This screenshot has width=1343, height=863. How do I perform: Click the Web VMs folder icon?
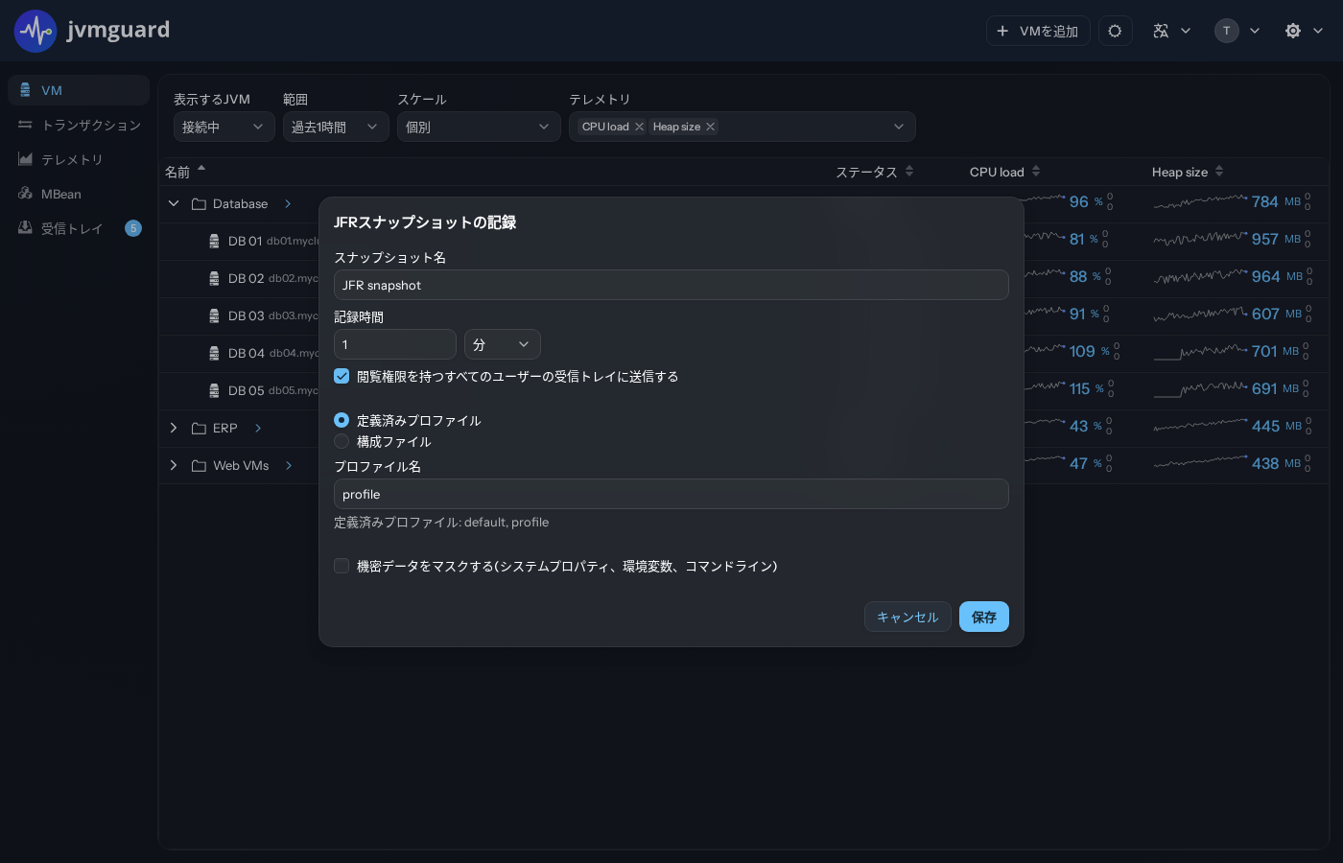click(200, 466)
